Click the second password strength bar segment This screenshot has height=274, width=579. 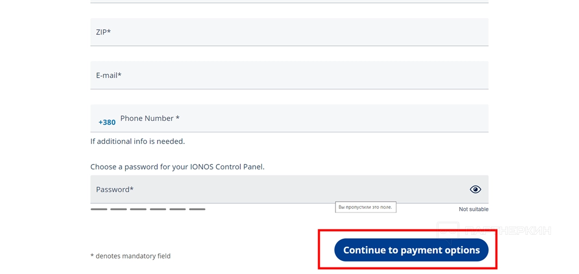click(118, 209)
